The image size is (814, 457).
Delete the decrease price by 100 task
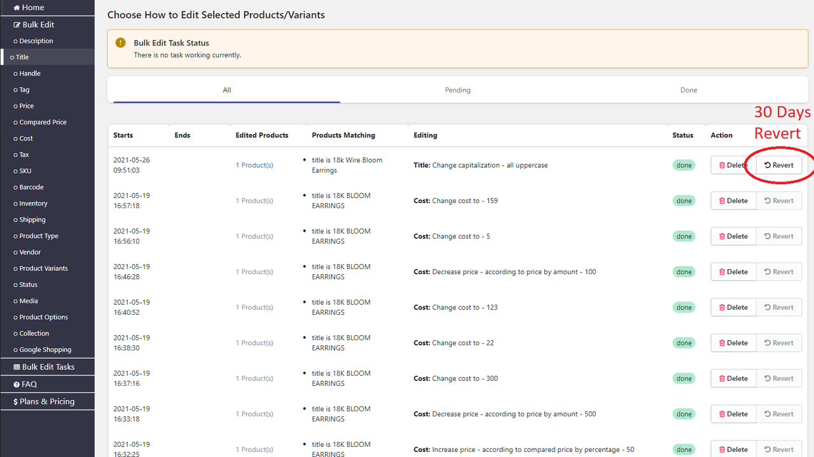point(733,272)
